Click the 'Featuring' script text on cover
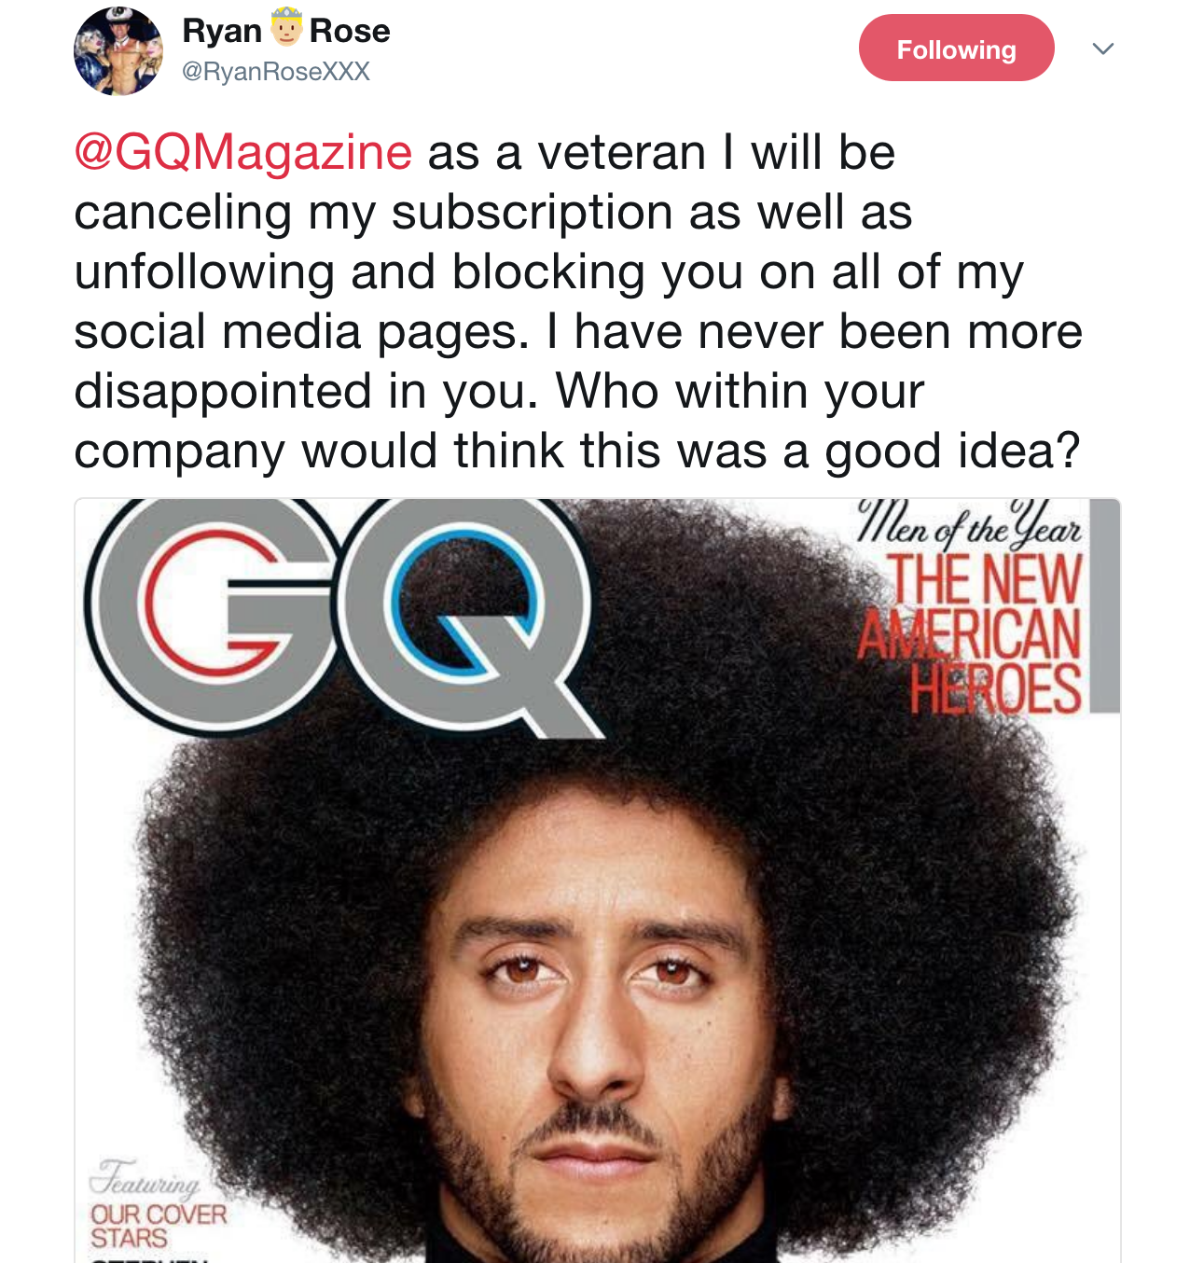 tap(145, 1179)
